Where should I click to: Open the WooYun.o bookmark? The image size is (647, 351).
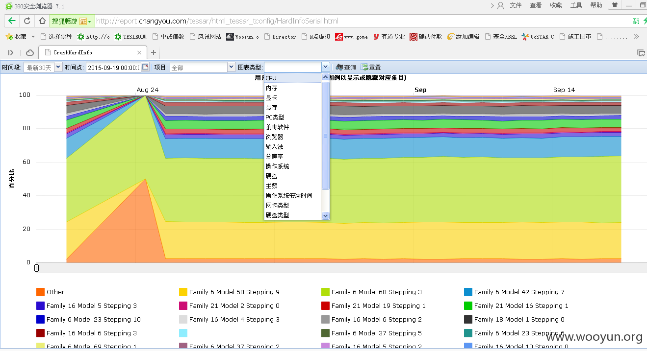click(x=242, y=36)
